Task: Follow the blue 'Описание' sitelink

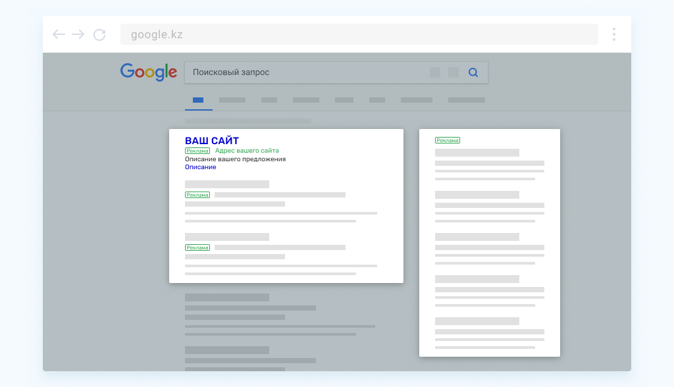Action: pyautogui.click(x=200, y=167)
